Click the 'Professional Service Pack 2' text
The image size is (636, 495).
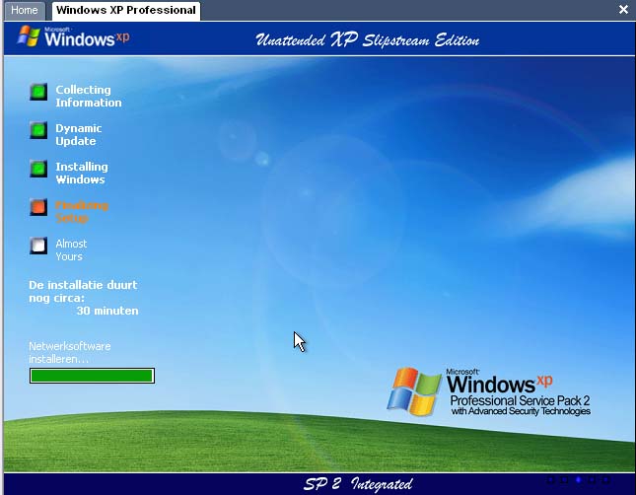[x=520, y=401]
